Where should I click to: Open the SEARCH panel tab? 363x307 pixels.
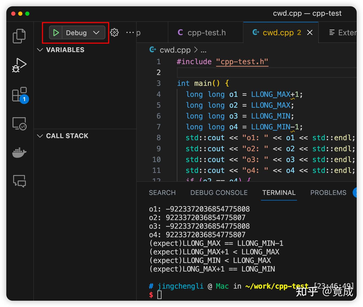(x=162, y=193)
